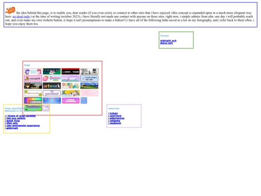
Task: Open the hydrangea garden badge
Action: click(89, 78)
